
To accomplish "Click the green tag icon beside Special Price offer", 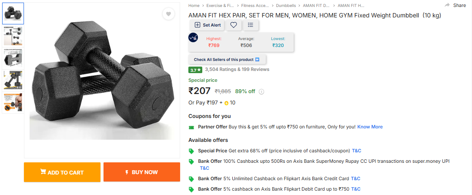I will tap(191, 151).
